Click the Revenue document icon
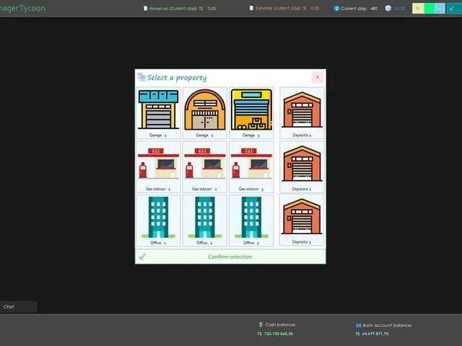This screenshot has width=462, height=346. point(145,8)
